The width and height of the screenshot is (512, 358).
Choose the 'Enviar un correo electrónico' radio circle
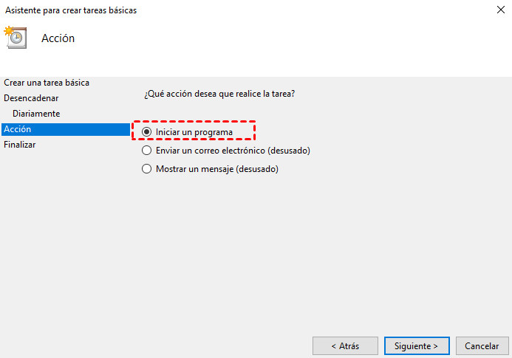(x=146, y=151)
